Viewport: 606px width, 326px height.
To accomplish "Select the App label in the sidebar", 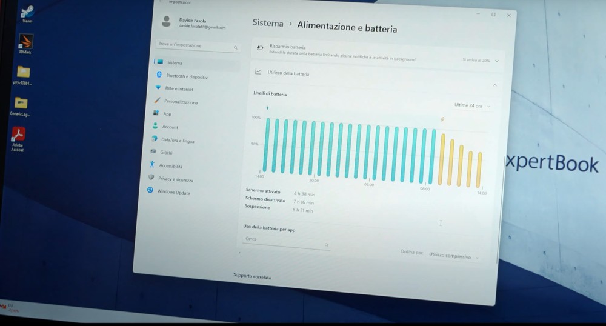I will point(167,114).
